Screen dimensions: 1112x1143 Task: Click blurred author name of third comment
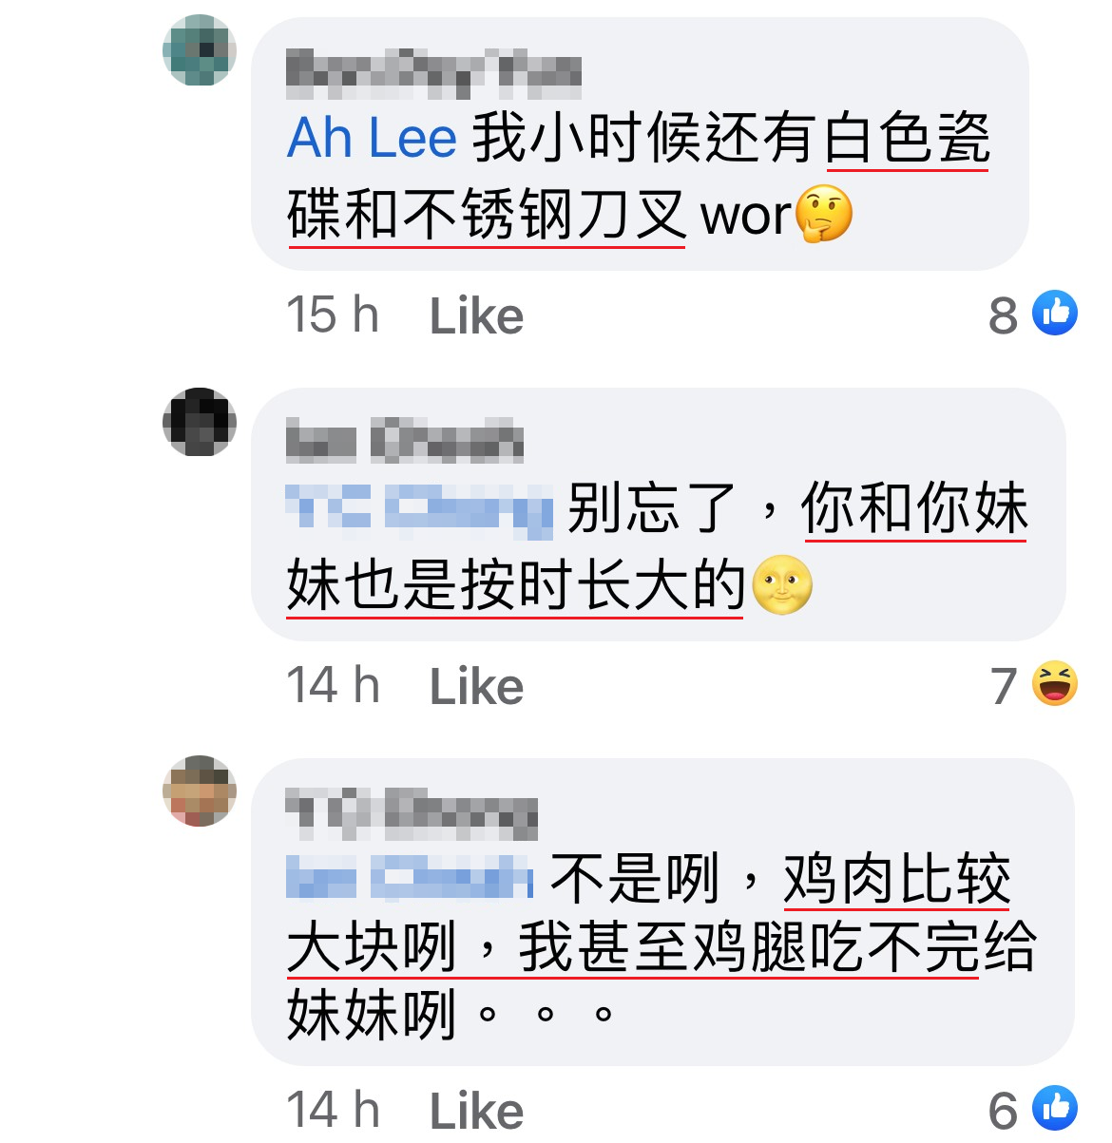click(412, 815)
